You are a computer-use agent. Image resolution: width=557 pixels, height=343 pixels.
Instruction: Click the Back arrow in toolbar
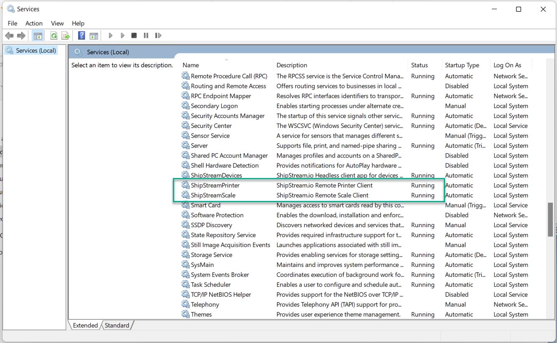[x=9, y=36]
